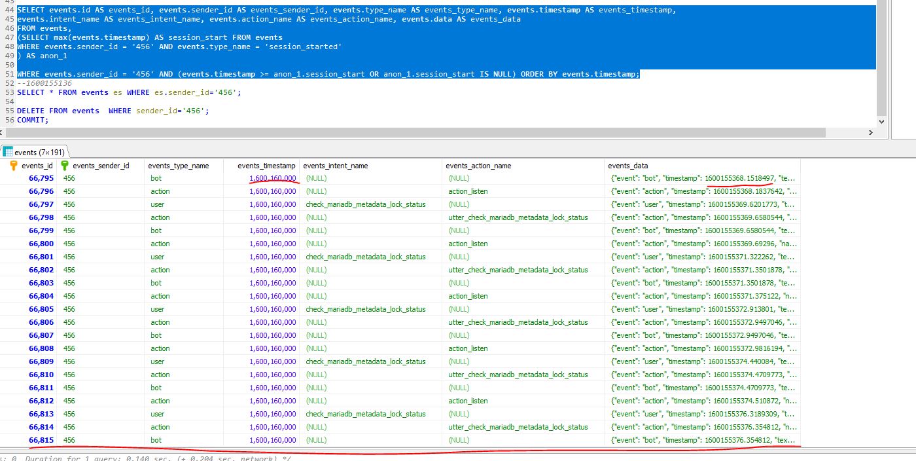The height and width of the screenshot is (461, 916).
Task: Select the events_timestamp column header
Action: point(265,166)
